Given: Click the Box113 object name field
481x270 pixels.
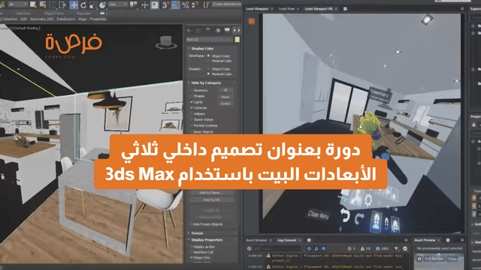Looking at the screenshot, I should click(210, 40).
